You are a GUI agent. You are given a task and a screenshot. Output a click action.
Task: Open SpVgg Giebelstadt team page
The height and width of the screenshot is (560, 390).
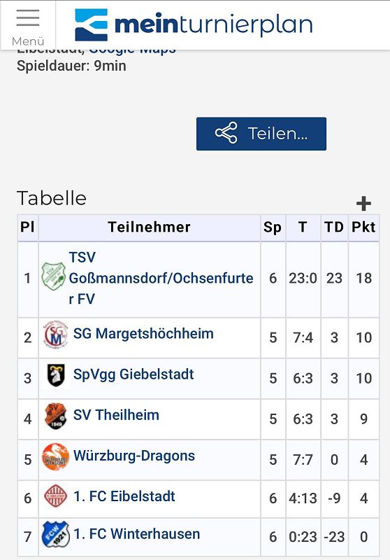(133, 374)
